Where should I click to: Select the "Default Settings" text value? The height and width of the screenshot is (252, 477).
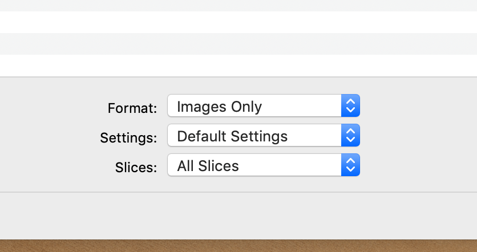click(x=232, y=136)
